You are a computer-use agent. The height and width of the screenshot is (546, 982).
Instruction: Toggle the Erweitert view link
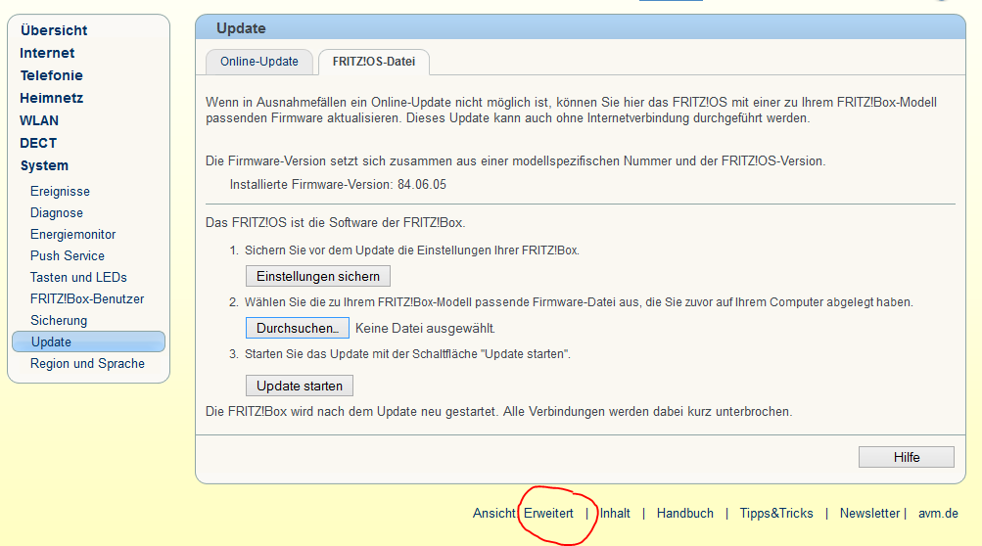(x=548, y=513)
